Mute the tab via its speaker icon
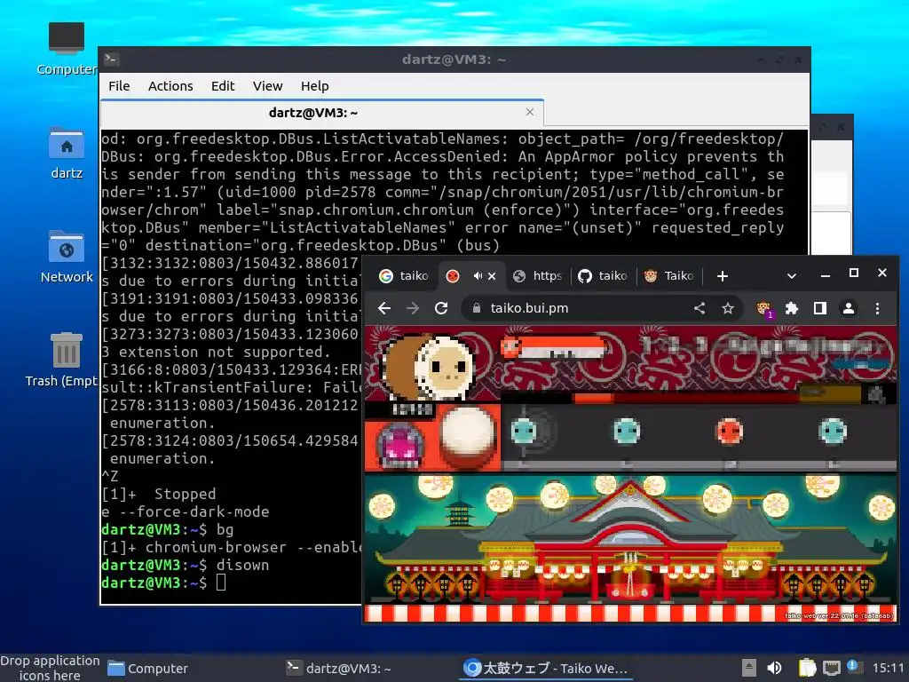The image size is (909, 682). [x=477, y=276]
